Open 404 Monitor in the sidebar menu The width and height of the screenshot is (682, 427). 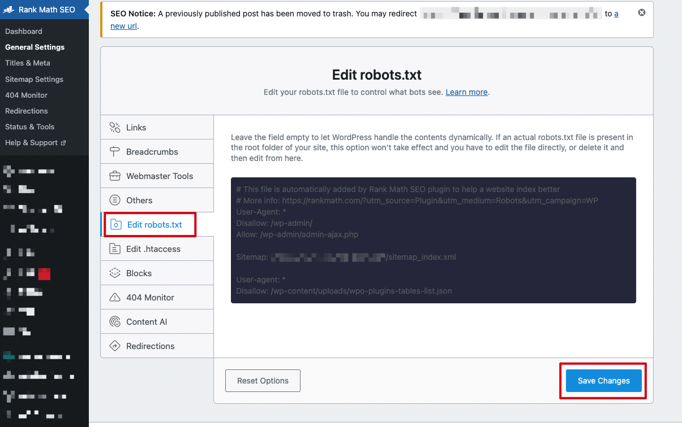[26, 95]
